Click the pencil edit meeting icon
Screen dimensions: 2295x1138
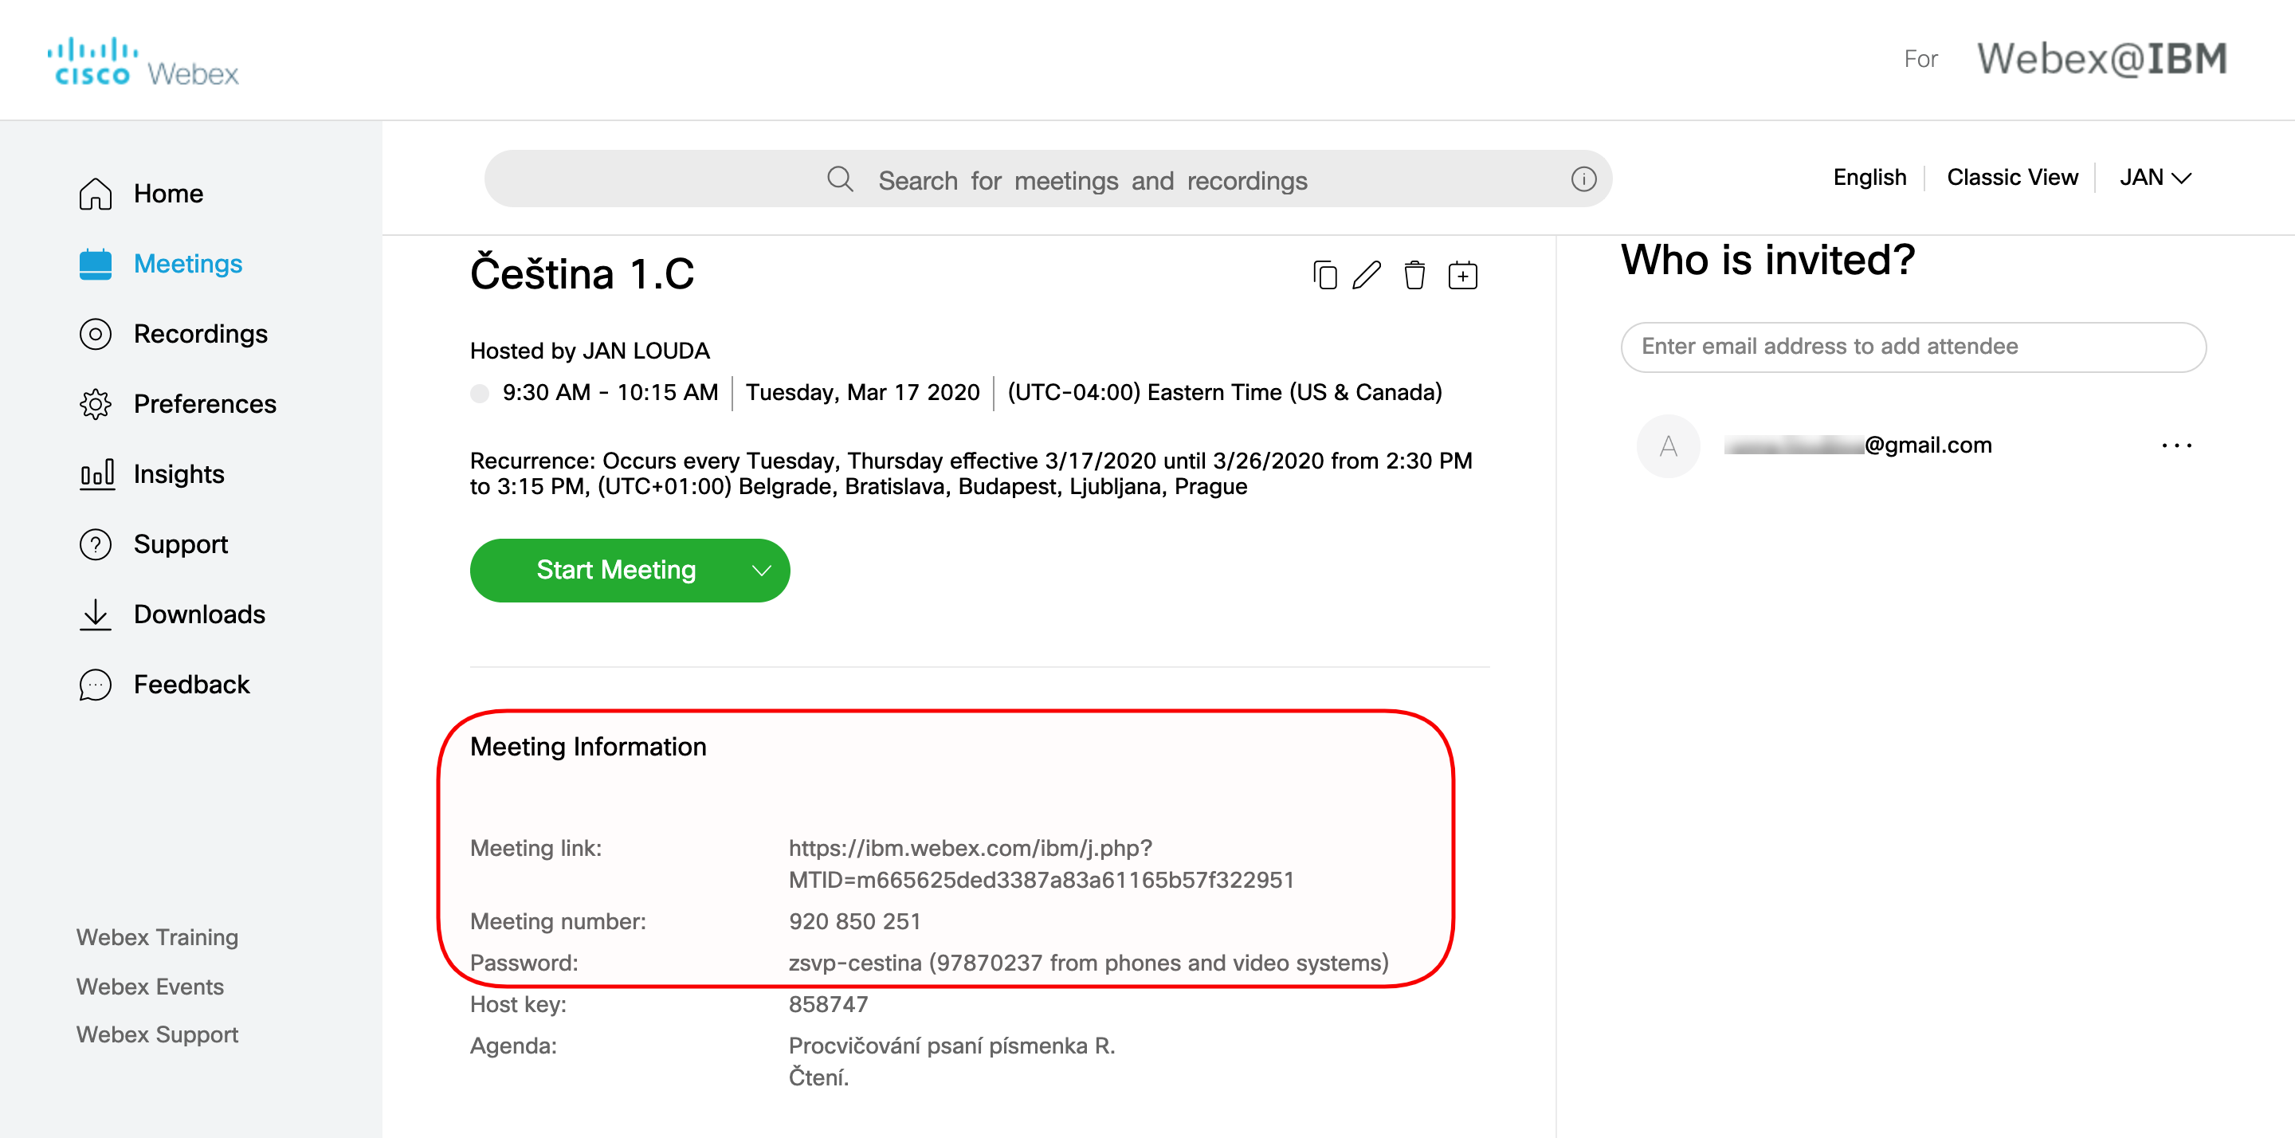(1367, 276)
